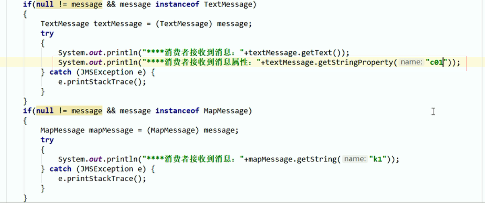Screen dimensions: 485x203
Task: Click the (MapMessage) cast expression
Action: point(173,130)
